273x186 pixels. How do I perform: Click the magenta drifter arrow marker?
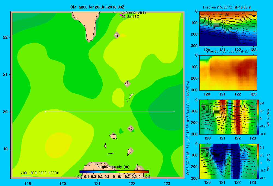121,15
